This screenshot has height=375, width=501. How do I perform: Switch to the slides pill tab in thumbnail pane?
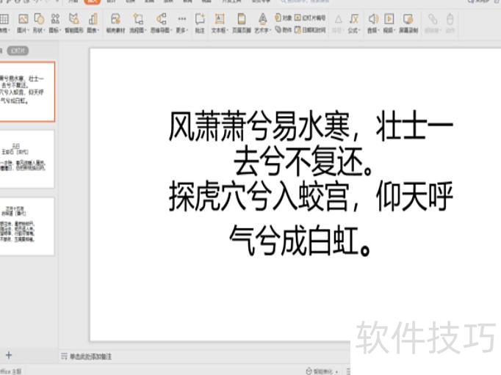click(x=18, y=51)
